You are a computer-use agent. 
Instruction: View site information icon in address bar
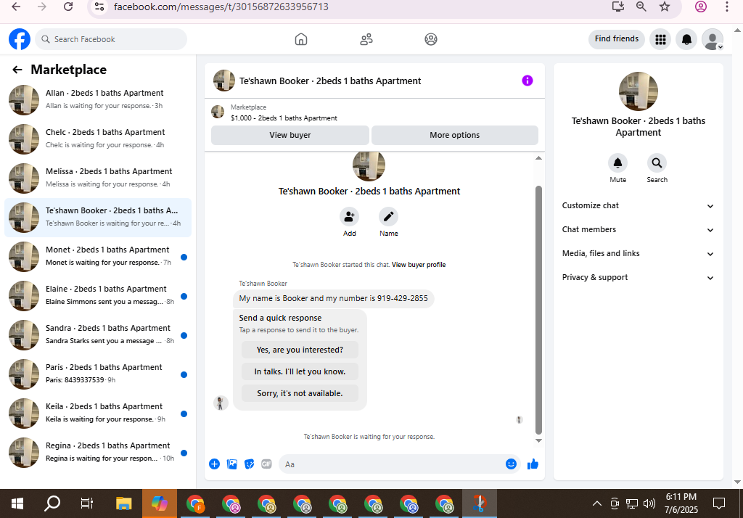99,7
